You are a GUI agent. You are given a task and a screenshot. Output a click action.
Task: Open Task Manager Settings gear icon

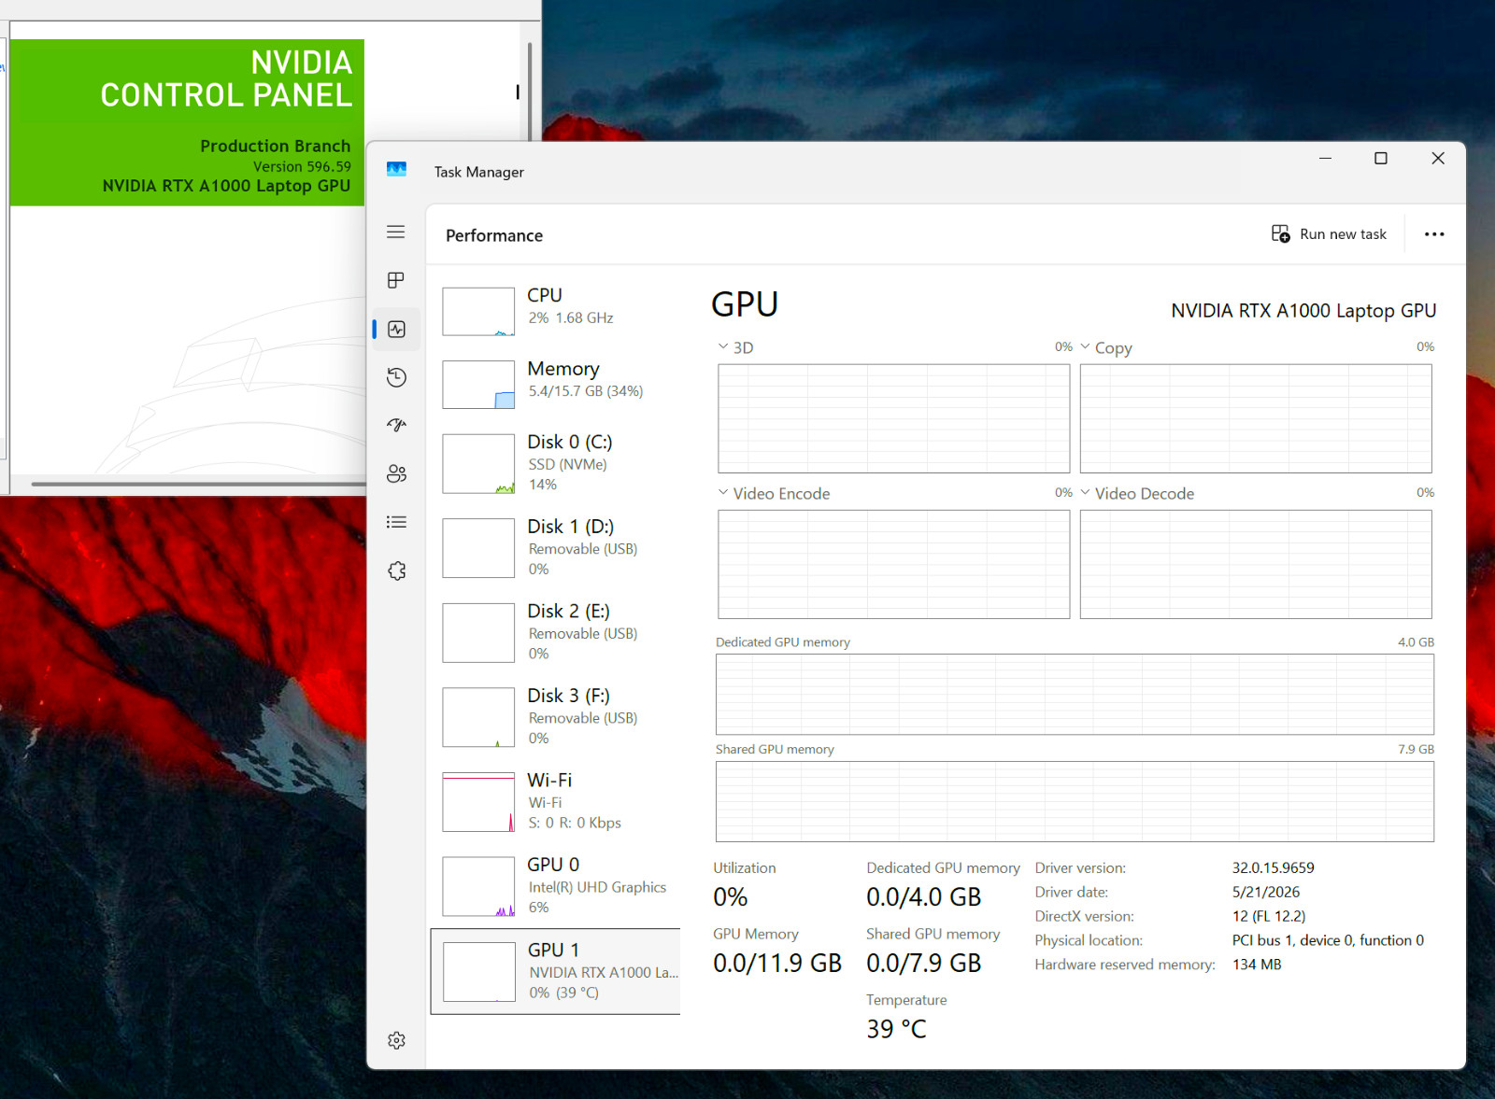[396, 1040]
